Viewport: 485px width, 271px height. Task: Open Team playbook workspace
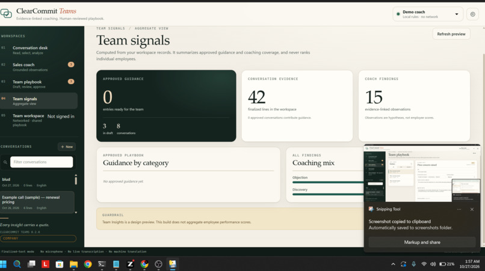point(39,84)
